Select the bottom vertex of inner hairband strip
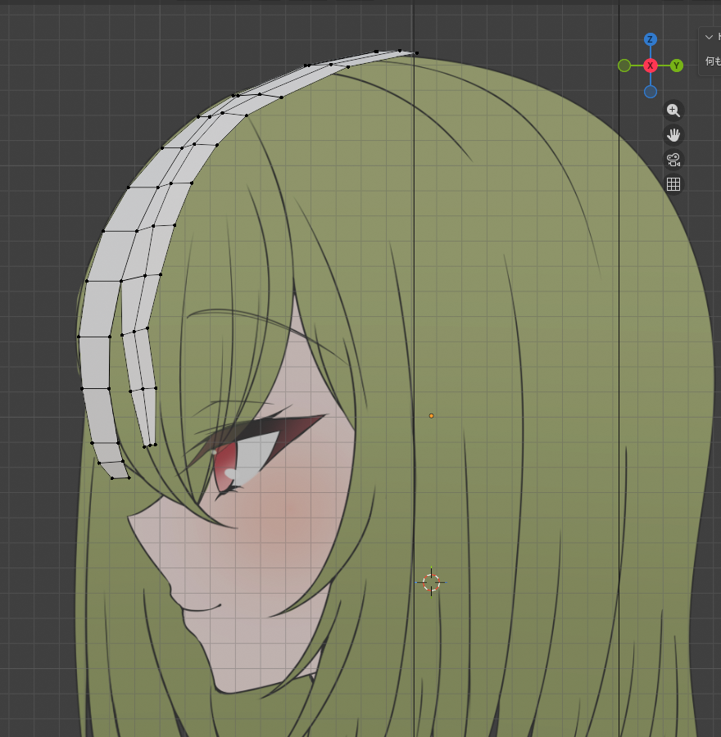The width and height of the screenshot is (721, 737). click(145, 447)
